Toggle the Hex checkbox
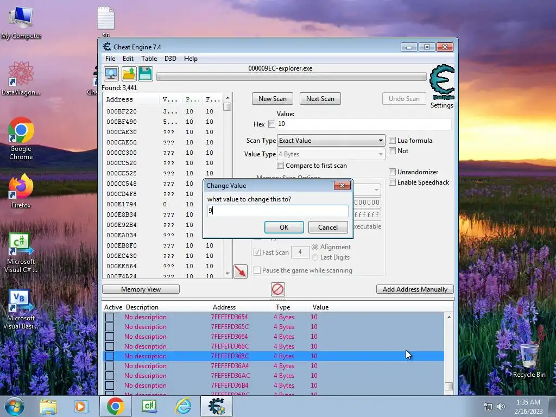The height and width of the screenshot is (417, 556). 271,124
